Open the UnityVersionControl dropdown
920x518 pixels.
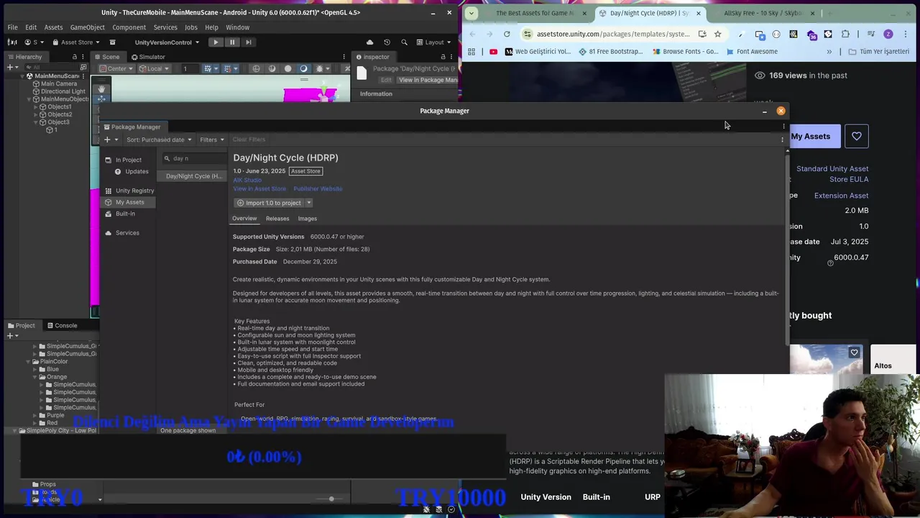[x=167, y=42]
